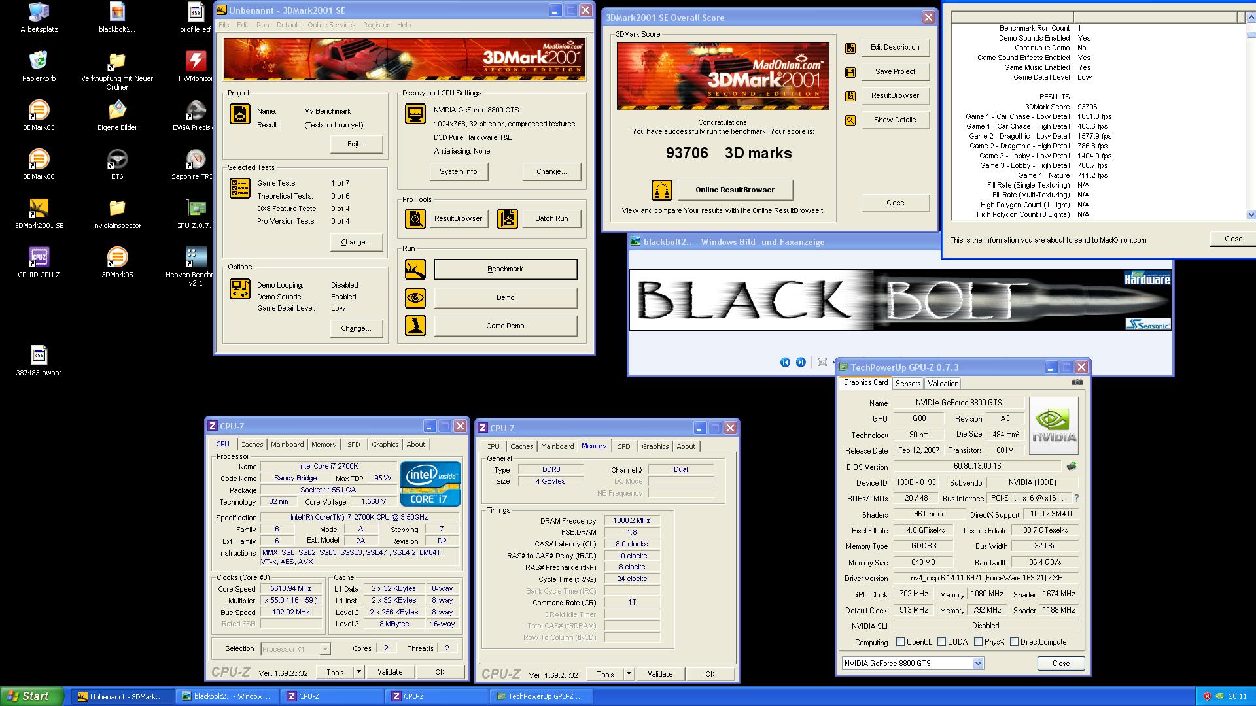Go to previous image in picture viewer
The width and height of the screenshot is (1256, 706).
pyautogui.click(x=785, y=362)
